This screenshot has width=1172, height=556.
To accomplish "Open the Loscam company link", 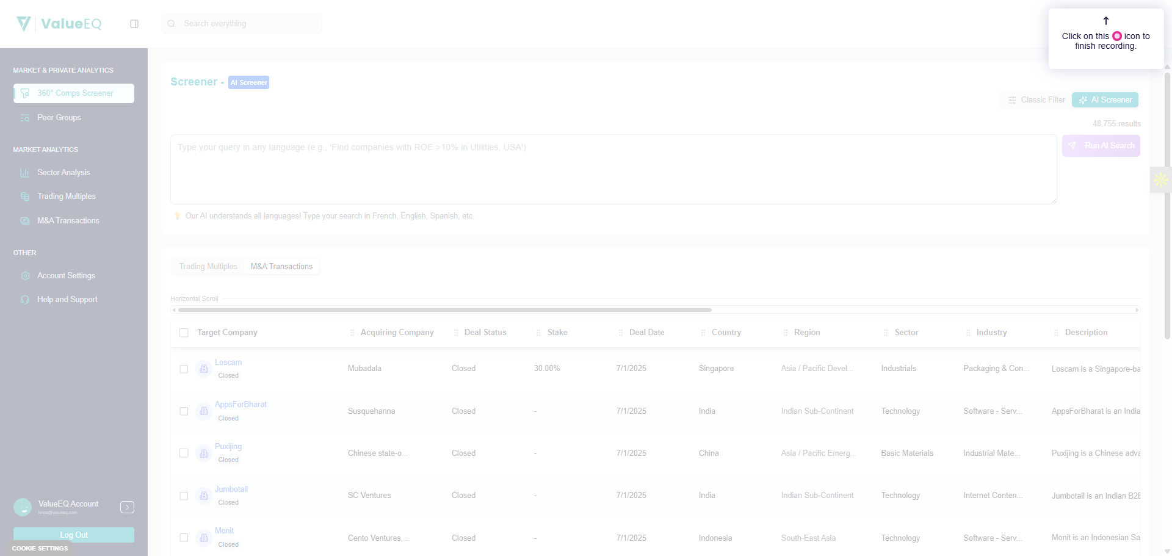I will pos(228,363).
